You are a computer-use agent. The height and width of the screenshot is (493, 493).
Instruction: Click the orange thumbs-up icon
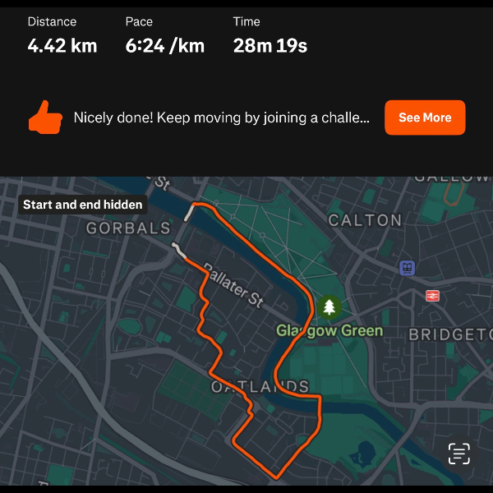pyautogui.click(x=45, y=117)
